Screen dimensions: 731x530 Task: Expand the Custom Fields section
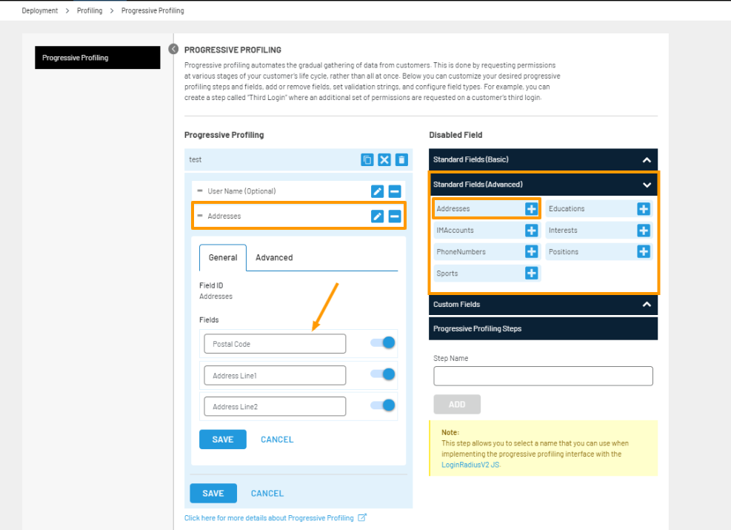[x=647, y=304]
